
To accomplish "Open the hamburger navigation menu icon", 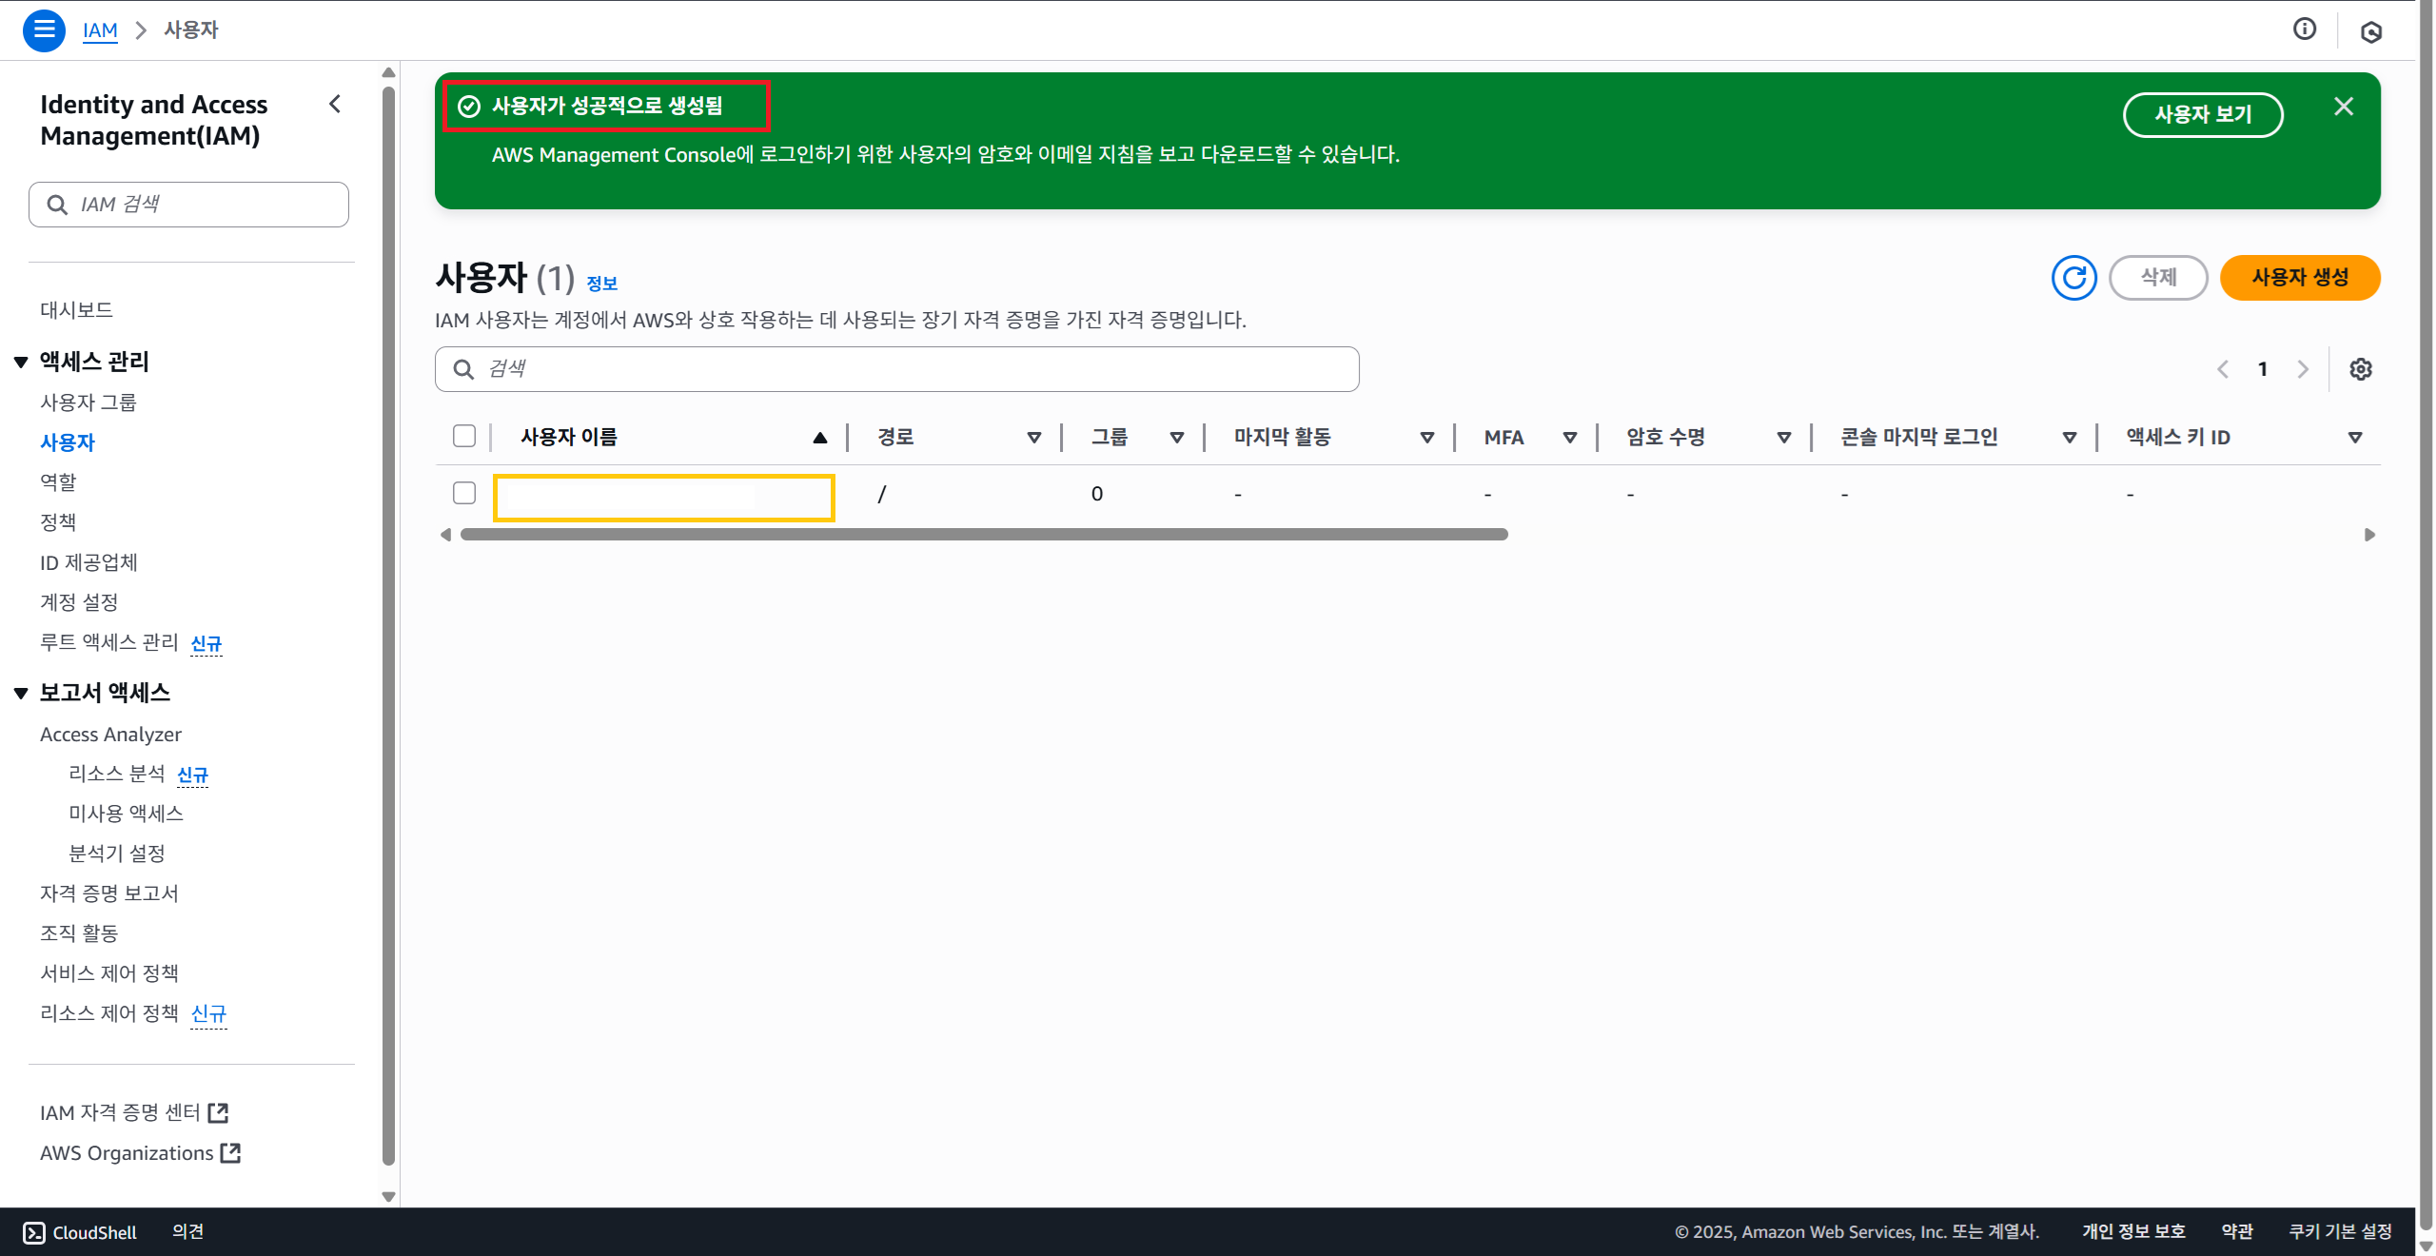I will (44, 30).
